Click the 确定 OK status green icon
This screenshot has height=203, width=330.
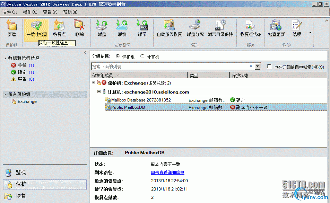point(14,72)
